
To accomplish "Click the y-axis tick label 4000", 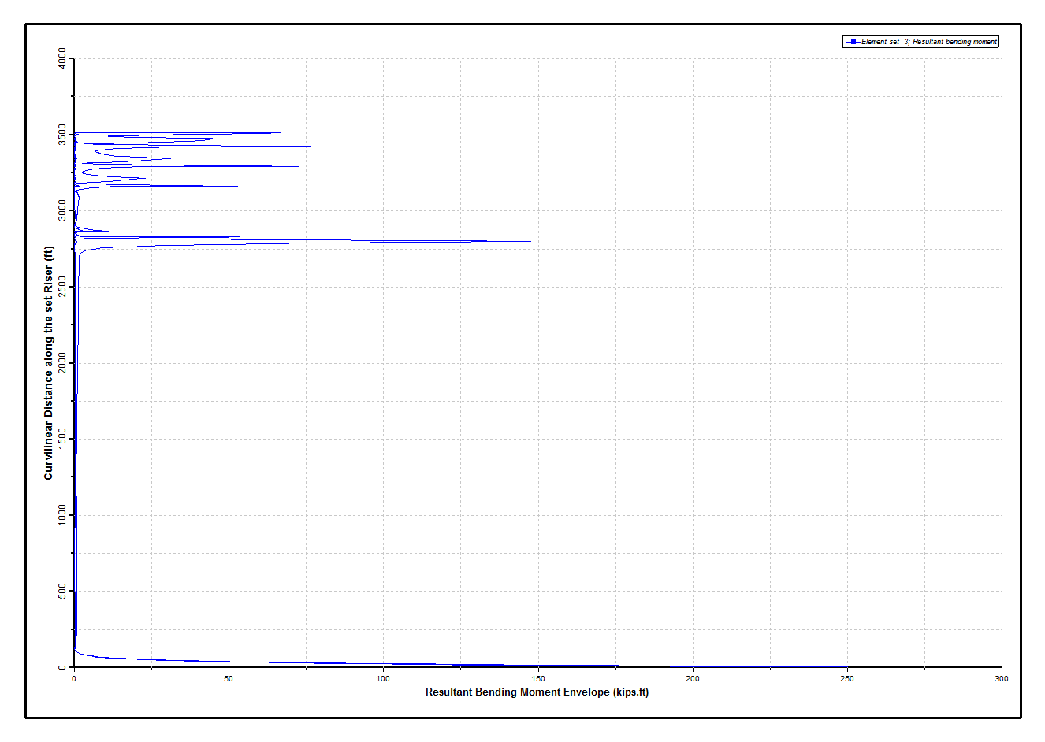I will [x=62, y=58].
